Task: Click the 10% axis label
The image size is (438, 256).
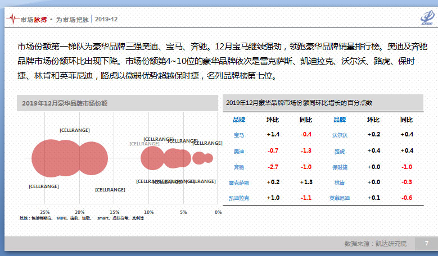Action: pyautogui.click(x=148, y=212)
